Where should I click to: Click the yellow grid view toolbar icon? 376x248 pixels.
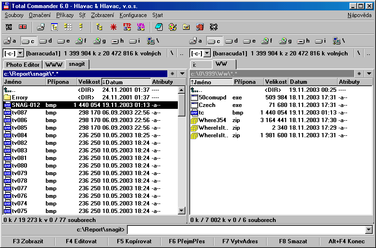click(x=68, y=27)
